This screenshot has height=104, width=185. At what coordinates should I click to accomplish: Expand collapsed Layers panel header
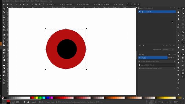coord(157,65)
